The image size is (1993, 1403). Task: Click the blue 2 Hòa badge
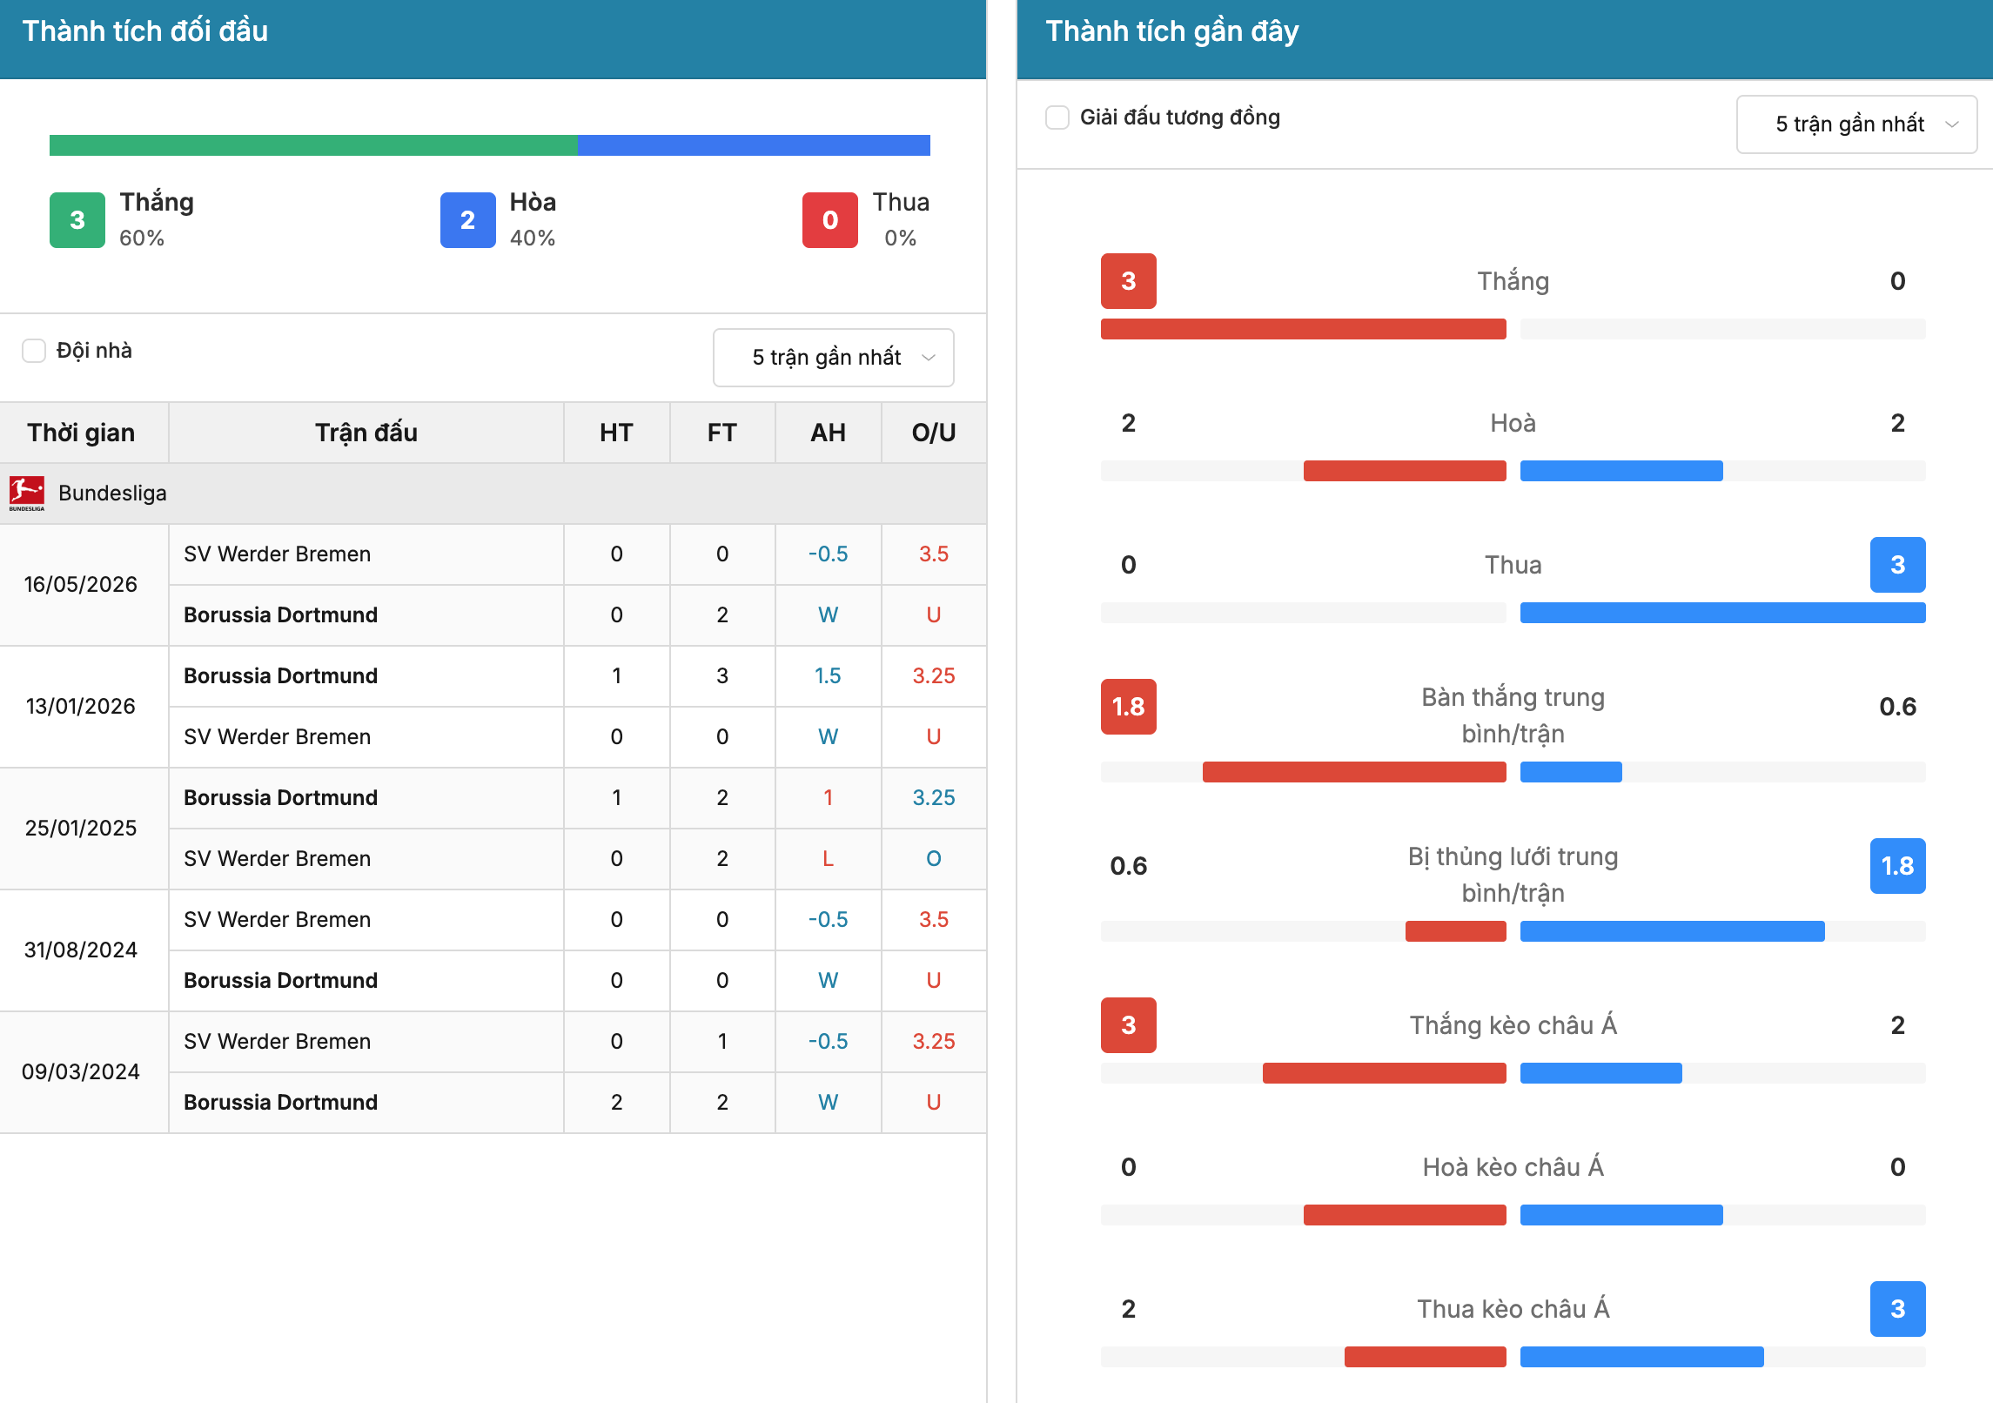pos(468,220)
